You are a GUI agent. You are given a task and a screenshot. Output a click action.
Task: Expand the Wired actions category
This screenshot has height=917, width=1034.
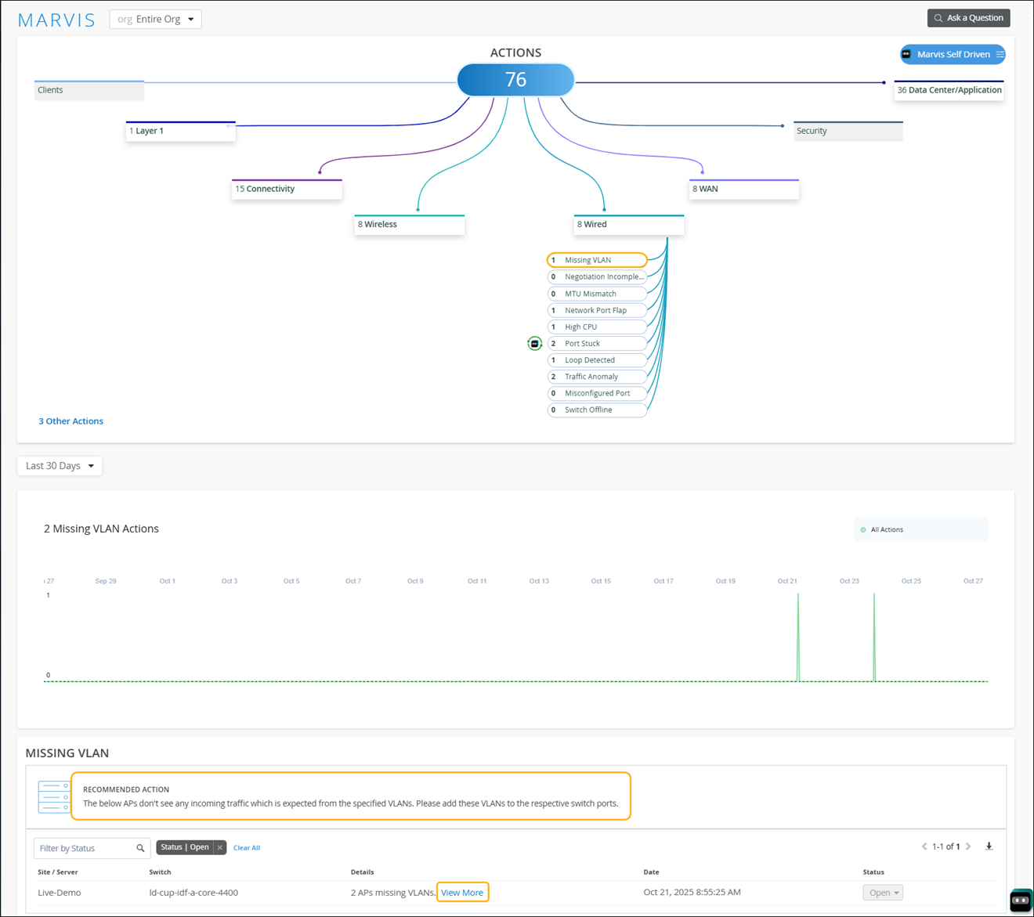tap(629, 225)
